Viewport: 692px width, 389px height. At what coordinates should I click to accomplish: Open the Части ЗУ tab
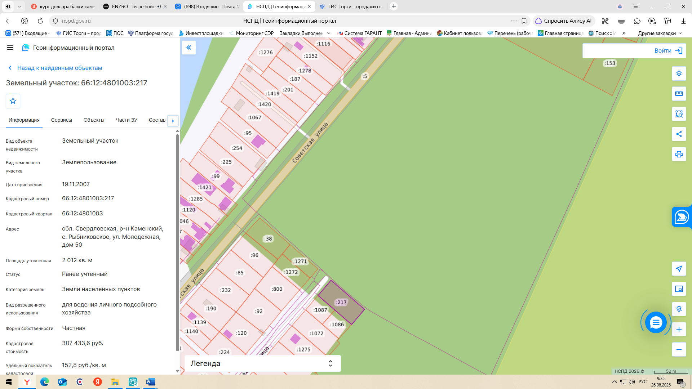[x=127, y=120]
